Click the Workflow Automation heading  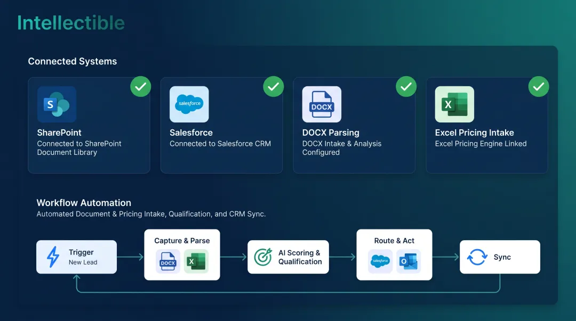[x=84, y=203]
